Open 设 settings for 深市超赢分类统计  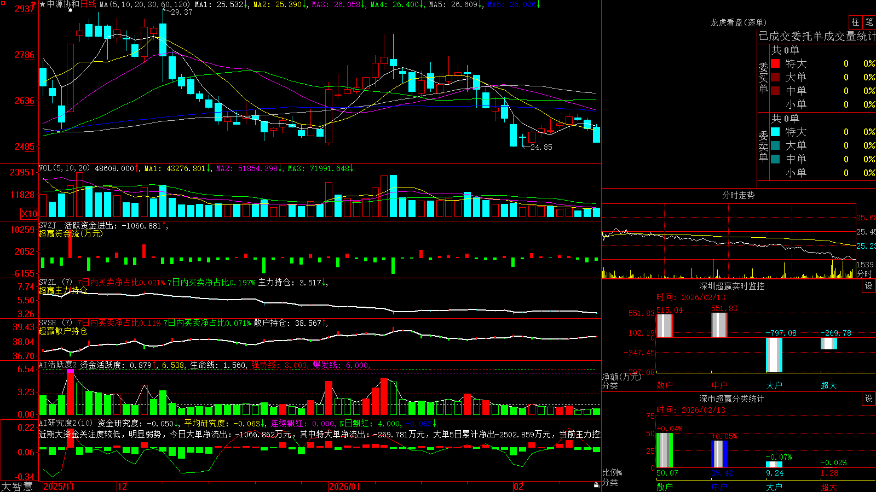tap(869, 399)
